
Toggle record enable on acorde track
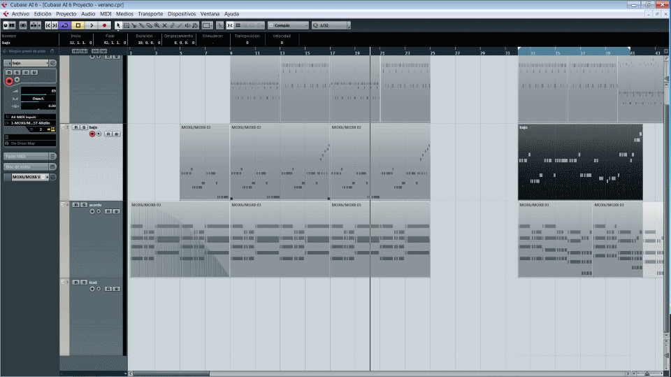click(92, 212)
